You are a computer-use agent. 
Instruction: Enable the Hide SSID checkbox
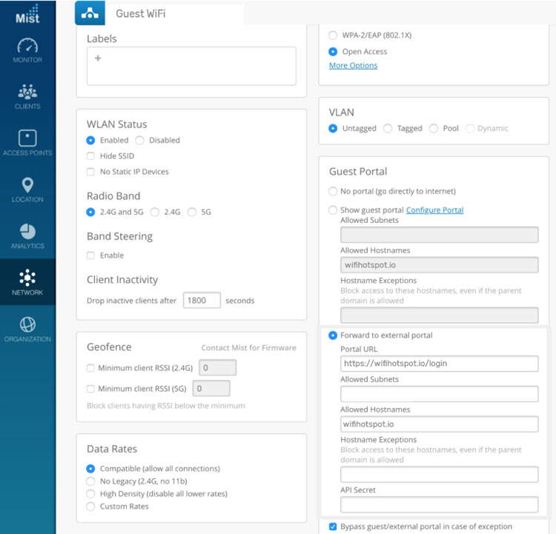91,156
